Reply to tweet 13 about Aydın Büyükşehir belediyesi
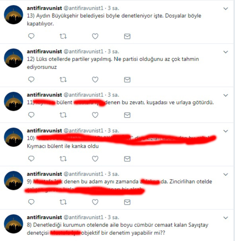This screenshot has height=241, width=235. pos(31,36)
